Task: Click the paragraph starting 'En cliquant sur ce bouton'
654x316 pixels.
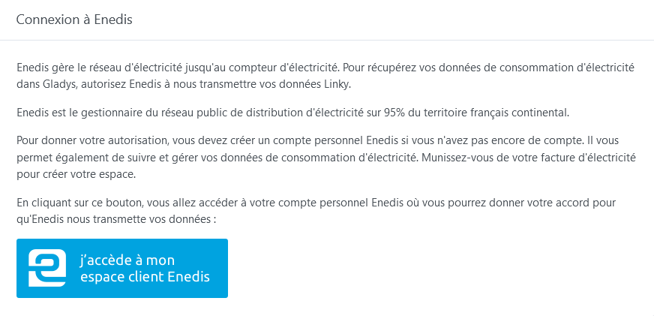Action: 325,211
